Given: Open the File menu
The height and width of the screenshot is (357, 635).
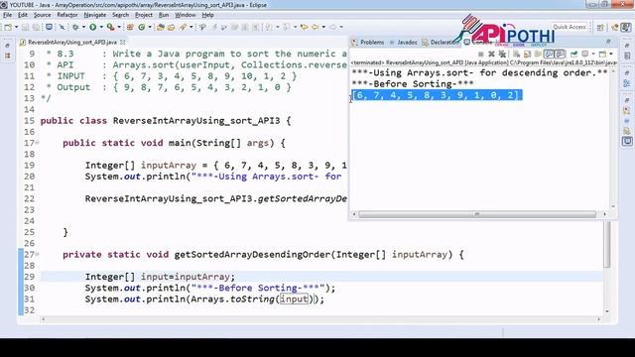Looking at the screenshot, I should [x=7, y=15].
